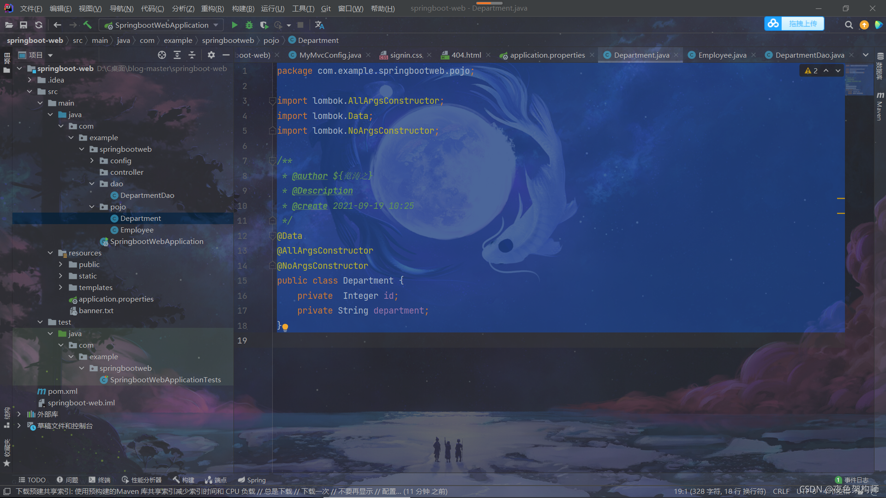Toggle the Maven tool window
The image size is (886, 498).
click(x=880, y=106)
